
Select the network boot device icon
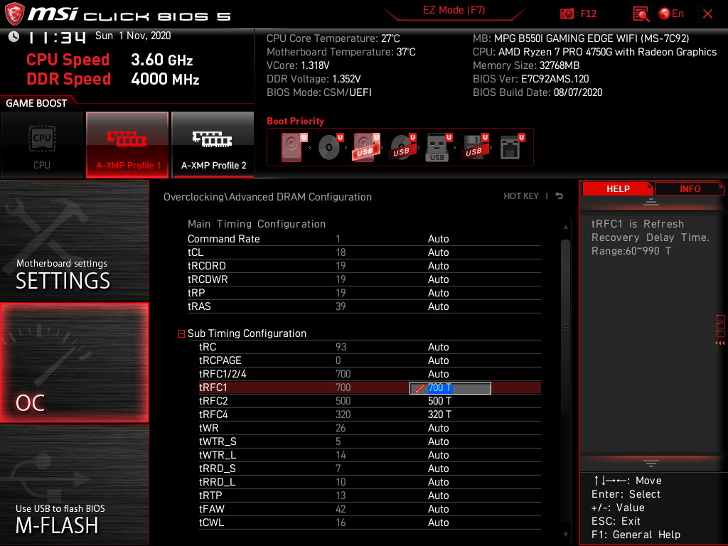tap(511, 147)
